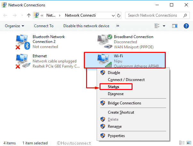Show the preview pane icon
193x146 pixels.
click(175, 26)
